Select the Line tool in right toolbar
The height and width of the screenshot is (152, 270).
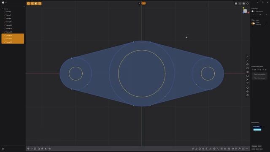(x=248, y=57)
